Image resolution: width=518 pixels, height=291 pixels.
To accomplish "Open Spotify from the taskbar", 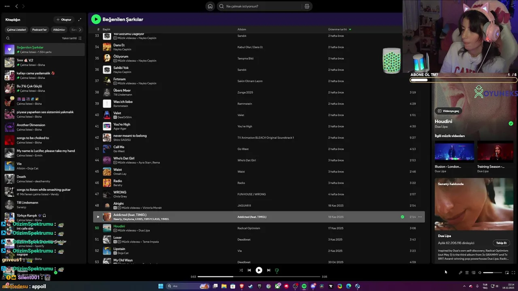I will pos(304,286).
